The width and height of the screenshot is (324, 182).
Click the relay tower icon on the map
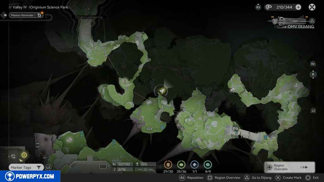click(x=125, y=82)
